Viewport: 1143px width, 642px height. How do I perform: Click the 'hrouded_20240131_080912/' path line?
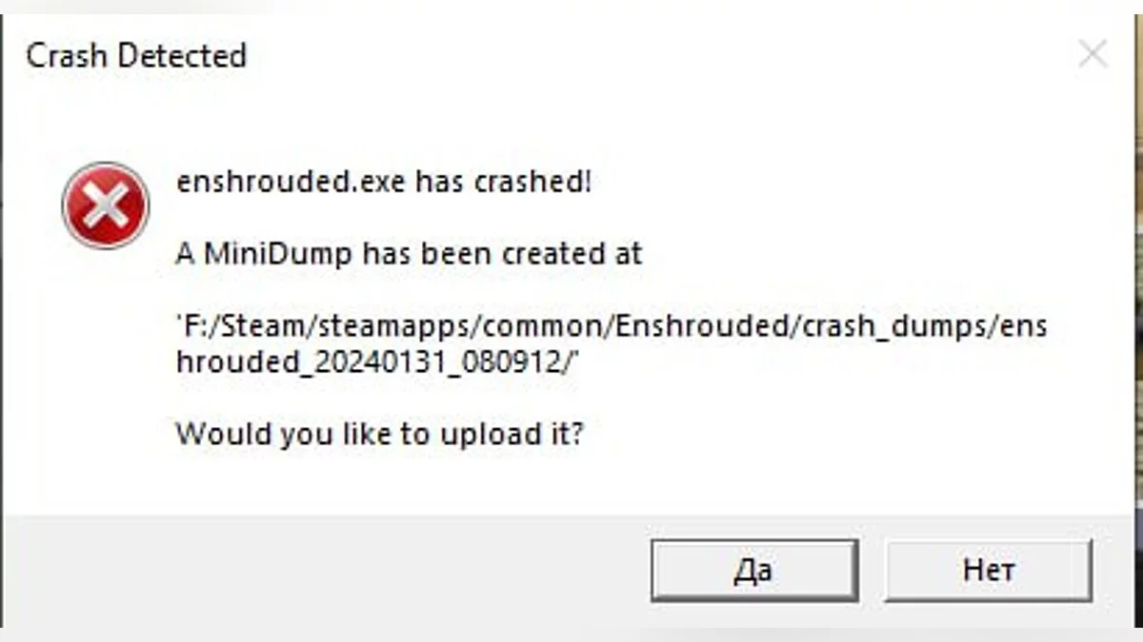point(378,362)
